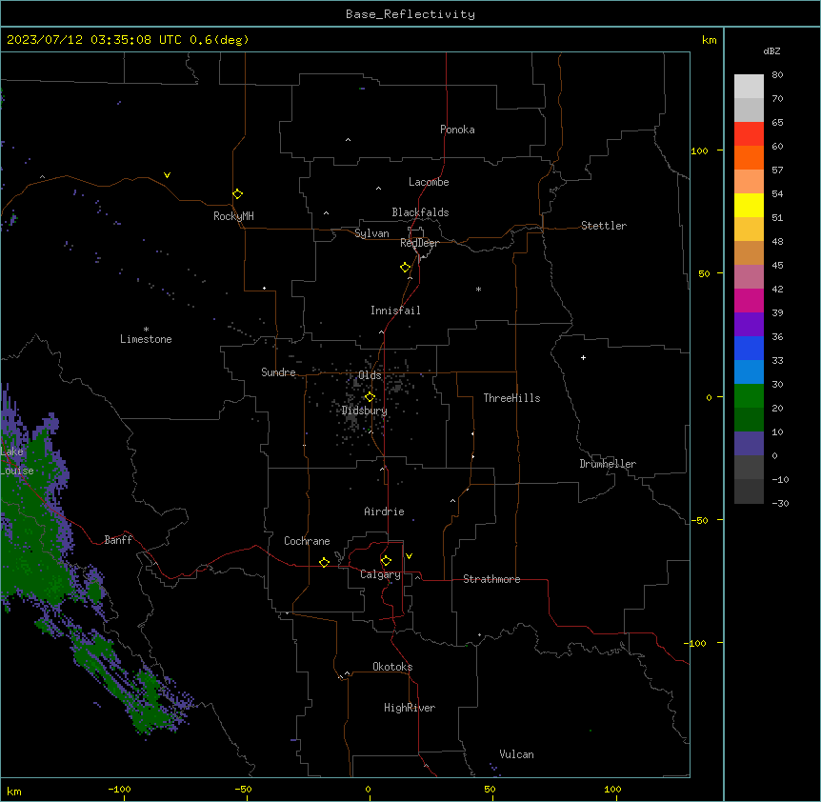This screenshot has width=821, height=802.
Task: Click the ThreeHills label
Action: tap(511, 398)
